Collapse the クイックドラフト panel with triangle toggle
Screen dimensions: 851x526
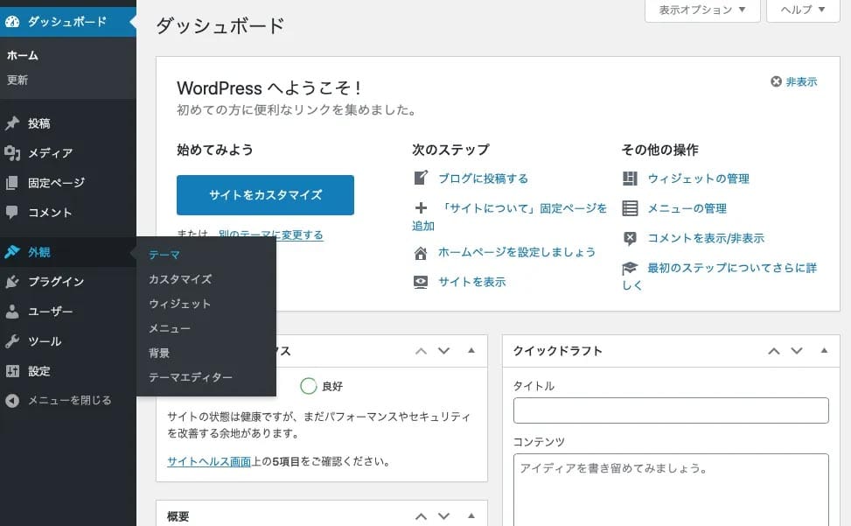(x=824, y=351)
